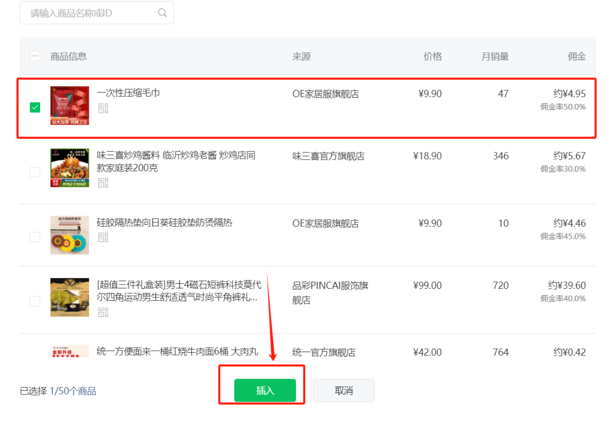Click the search magnifier icon
Screen dimensions: 610x421
[162, 12]
